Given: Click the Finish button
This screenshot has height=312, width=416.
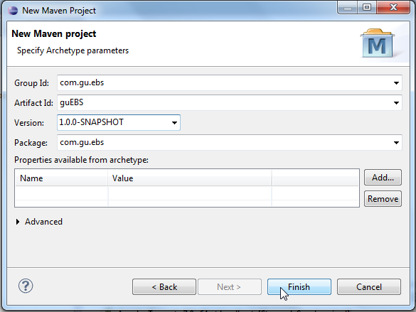Looking at the screenshot, I should click(299, 287).
